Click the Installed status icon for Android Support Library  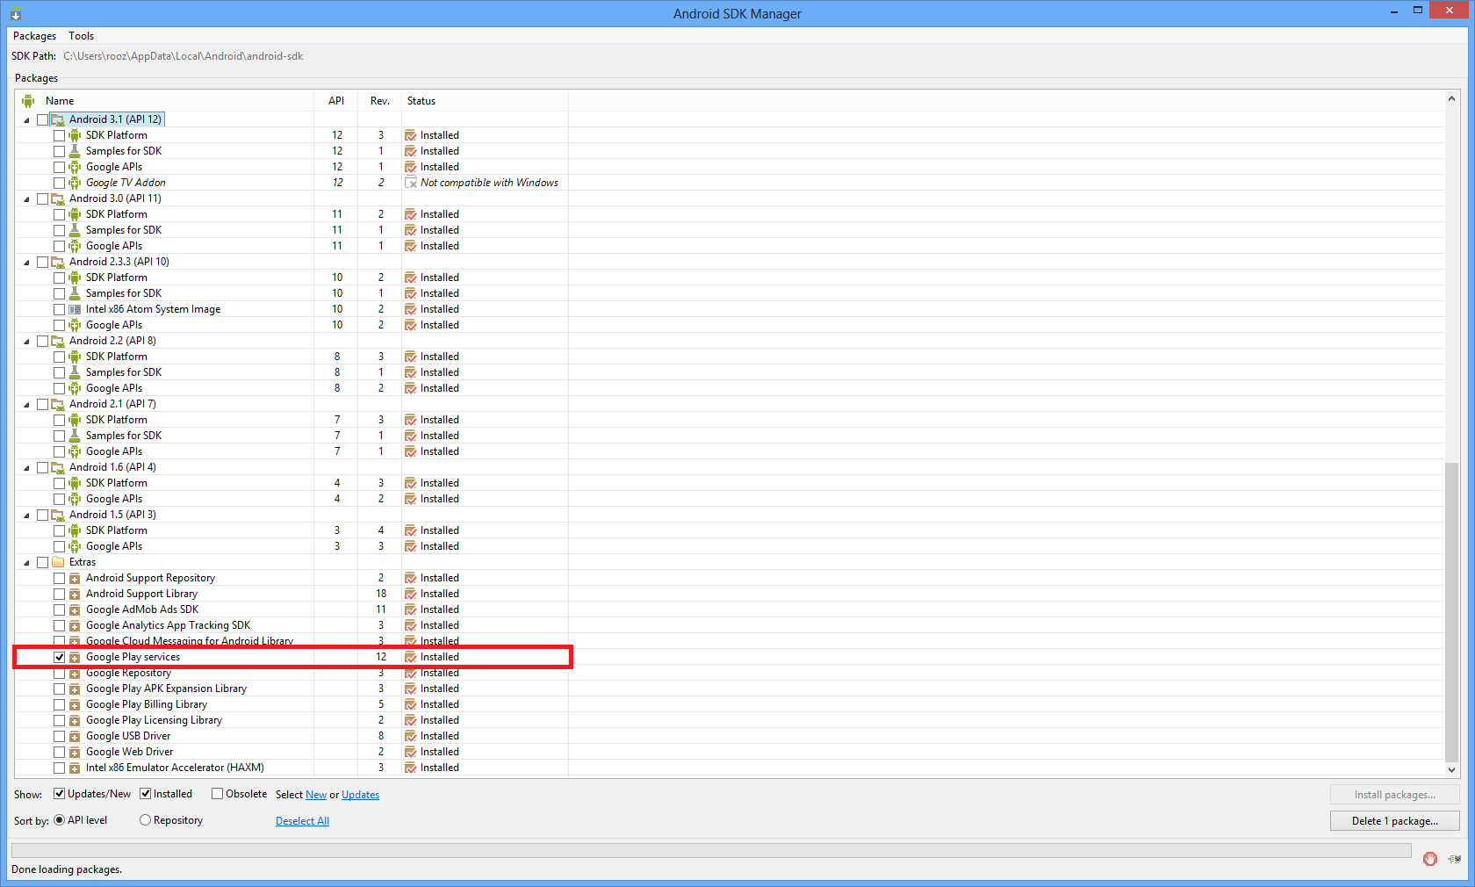(411, 594)
